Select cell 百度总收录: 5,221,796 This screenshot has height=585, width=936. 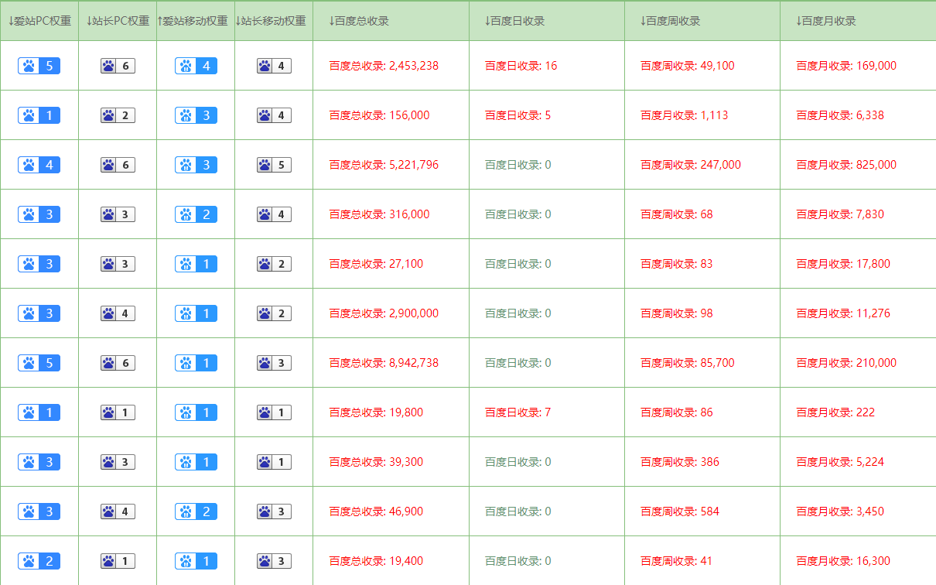pyautogui.click(x=384, y=165)
